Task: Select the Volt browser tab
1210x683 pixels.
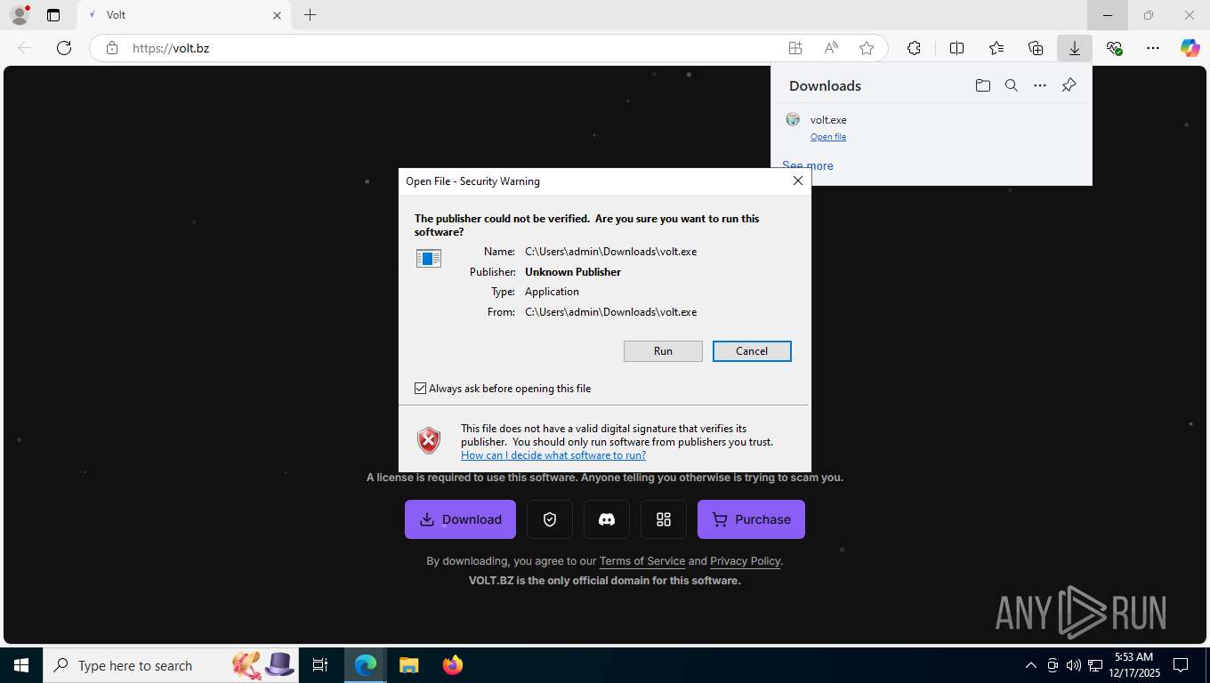Action: [x=184, y=15]
